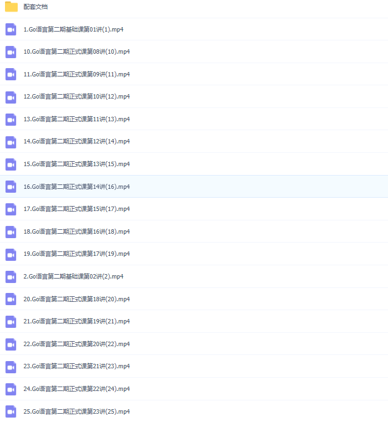Open file name 19.Go语言第二期正式课第17讲(19).mp4
Screen dimensions: 388x422
[77, 254]
